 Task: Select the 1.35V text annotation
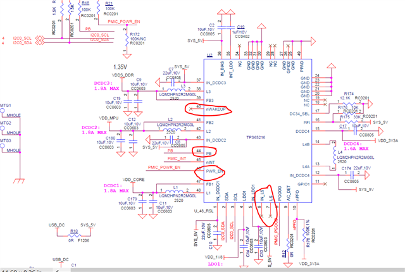point(120,67)
